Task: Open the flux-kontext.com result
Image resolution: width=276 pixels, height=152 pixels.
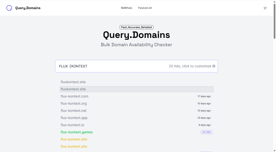Action: (x=74, y=96)
